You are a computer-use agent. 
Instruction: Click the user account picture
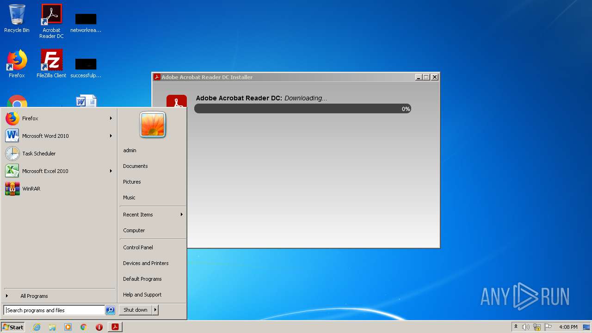[x=153, y=125]
